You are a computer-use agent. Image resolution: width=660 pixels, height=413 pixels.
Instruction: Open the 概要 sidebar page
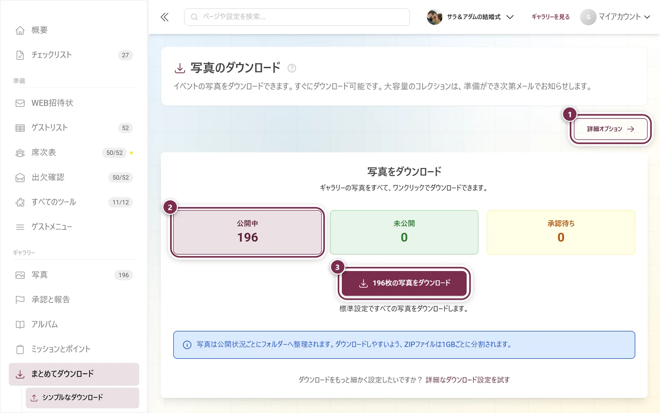coord(74,30)
